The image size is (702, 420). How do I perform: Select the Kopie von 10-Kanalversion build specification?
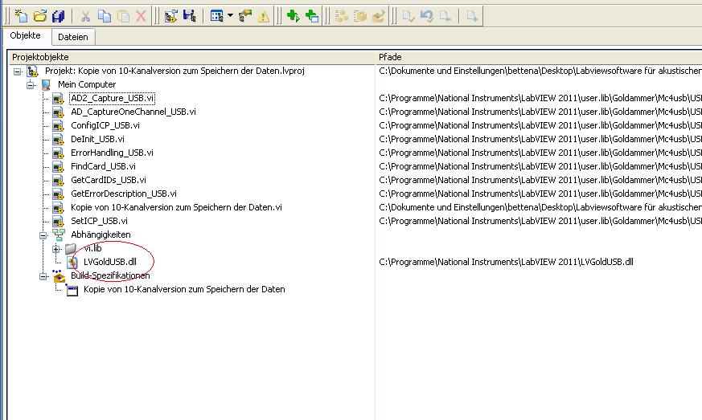[184, 289]
